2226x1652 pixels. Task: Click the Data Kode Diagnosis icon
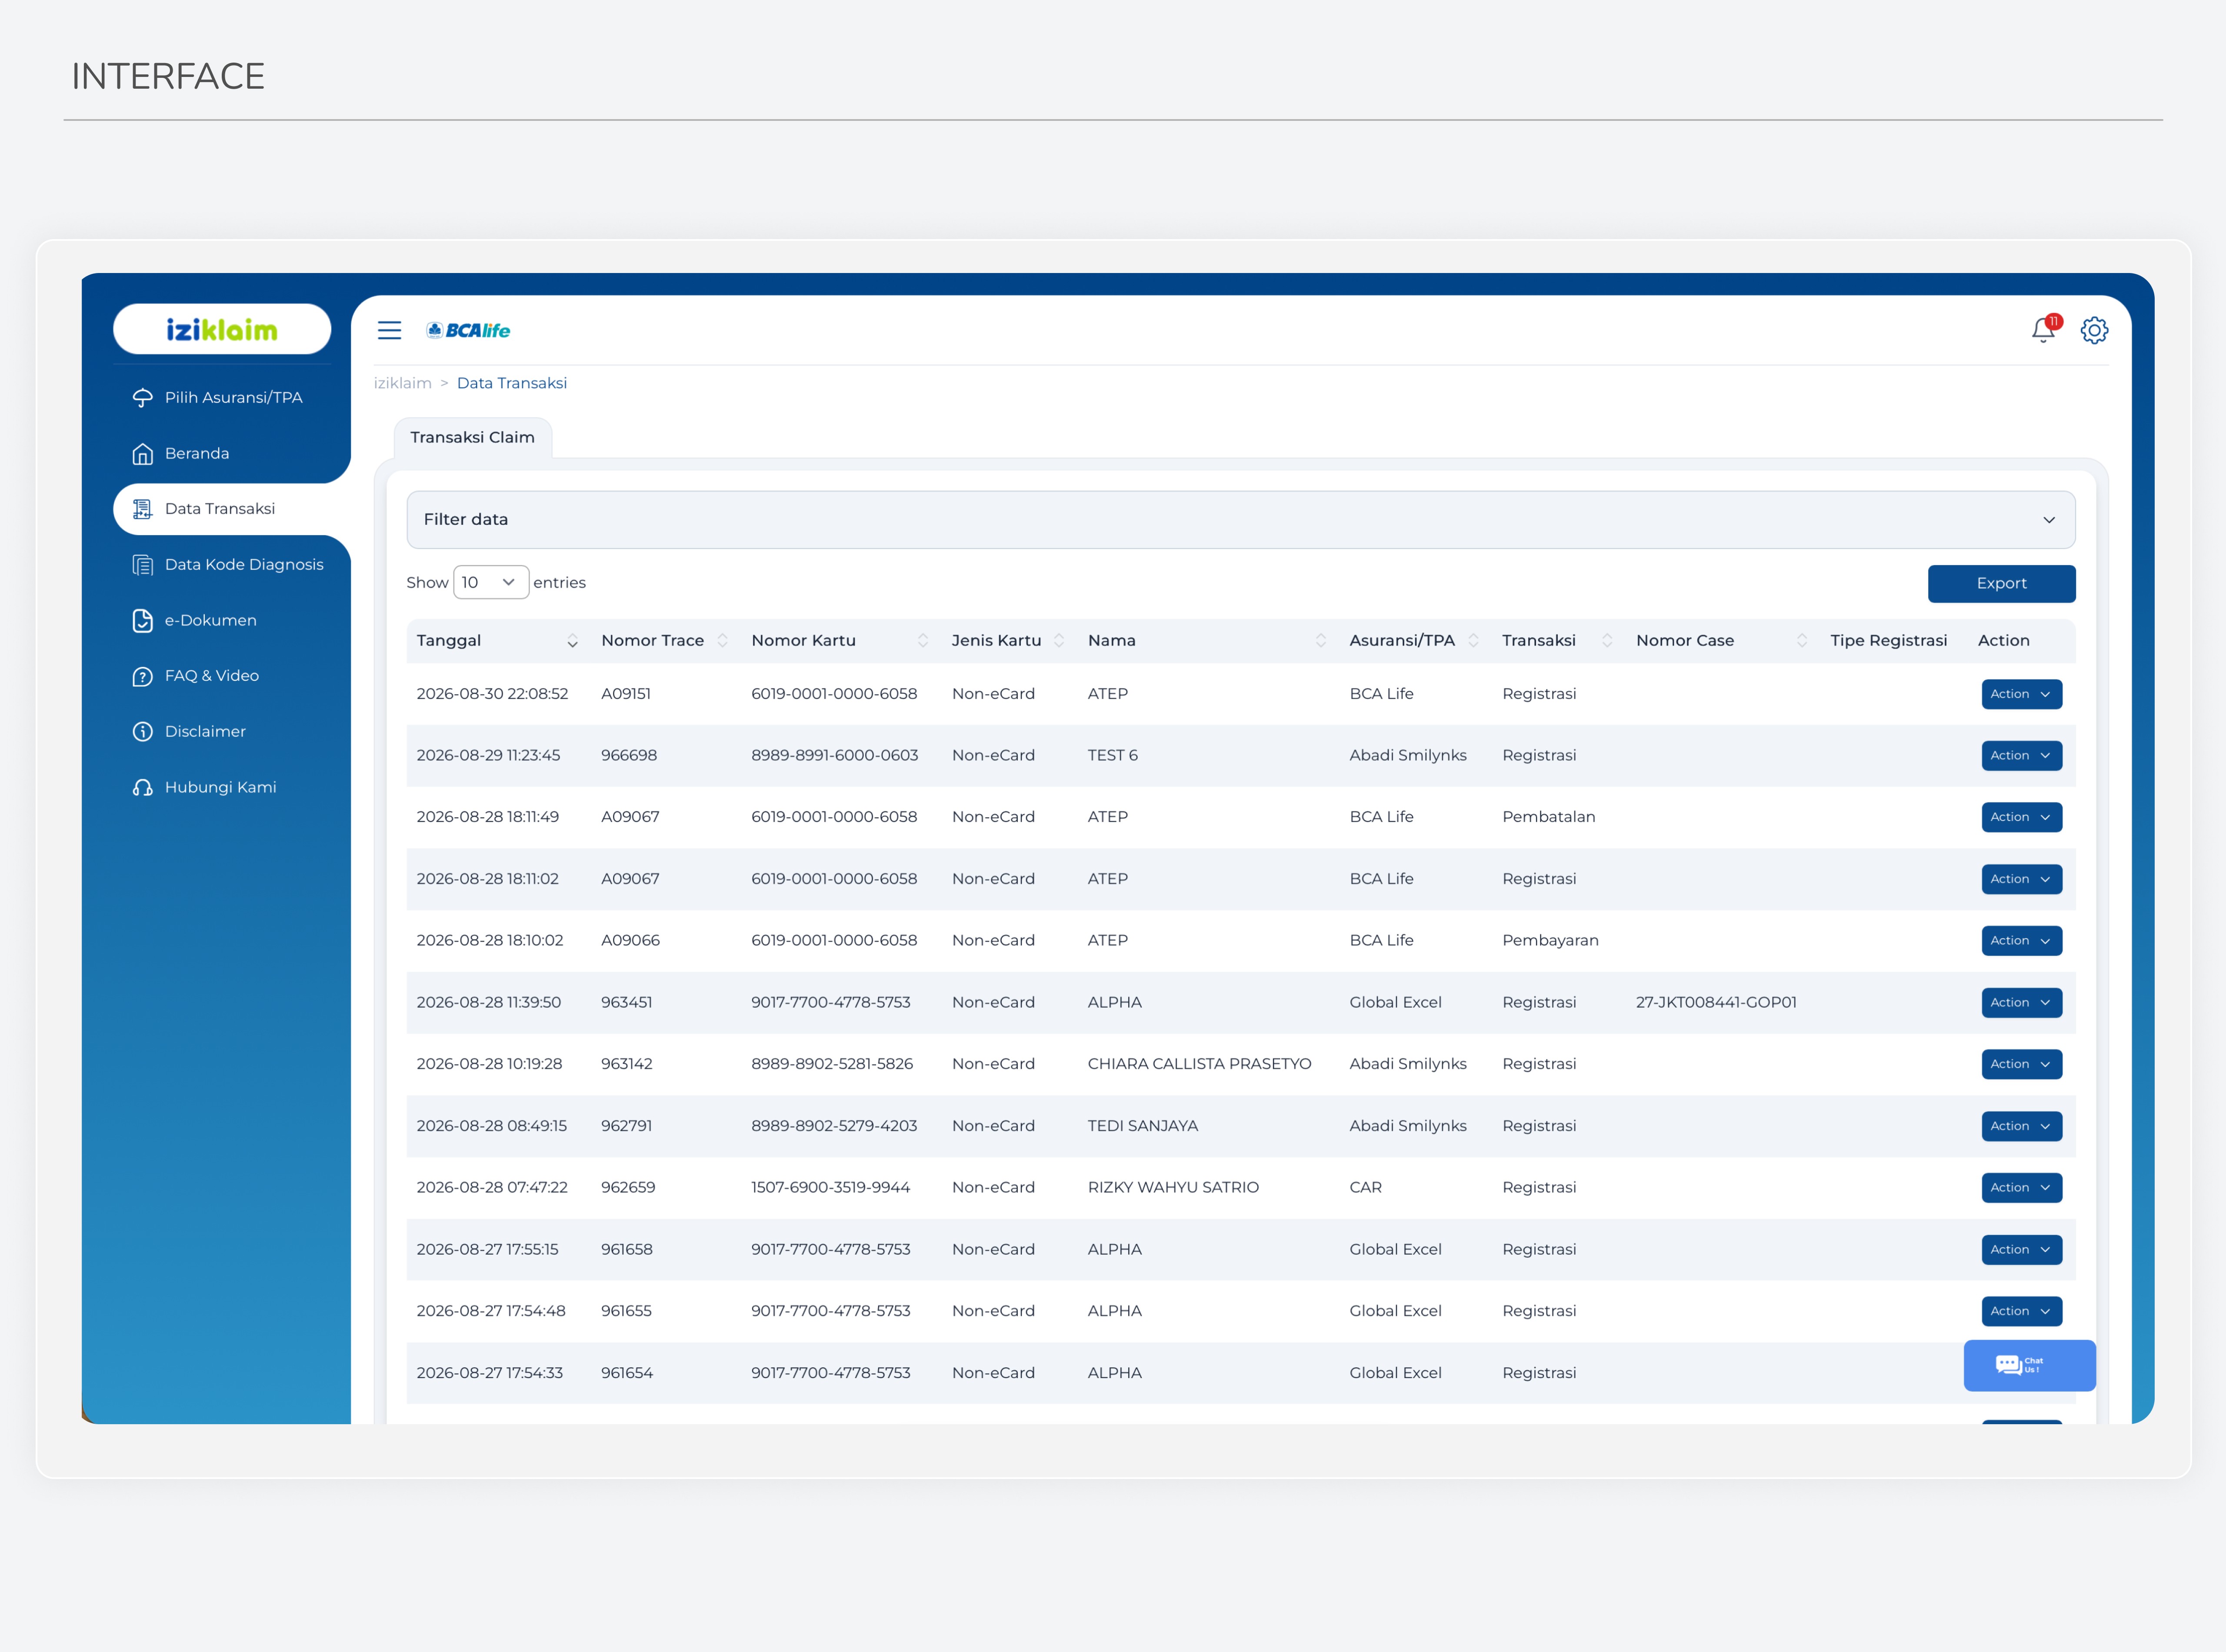pyautogui.click(x=142, y=565)
